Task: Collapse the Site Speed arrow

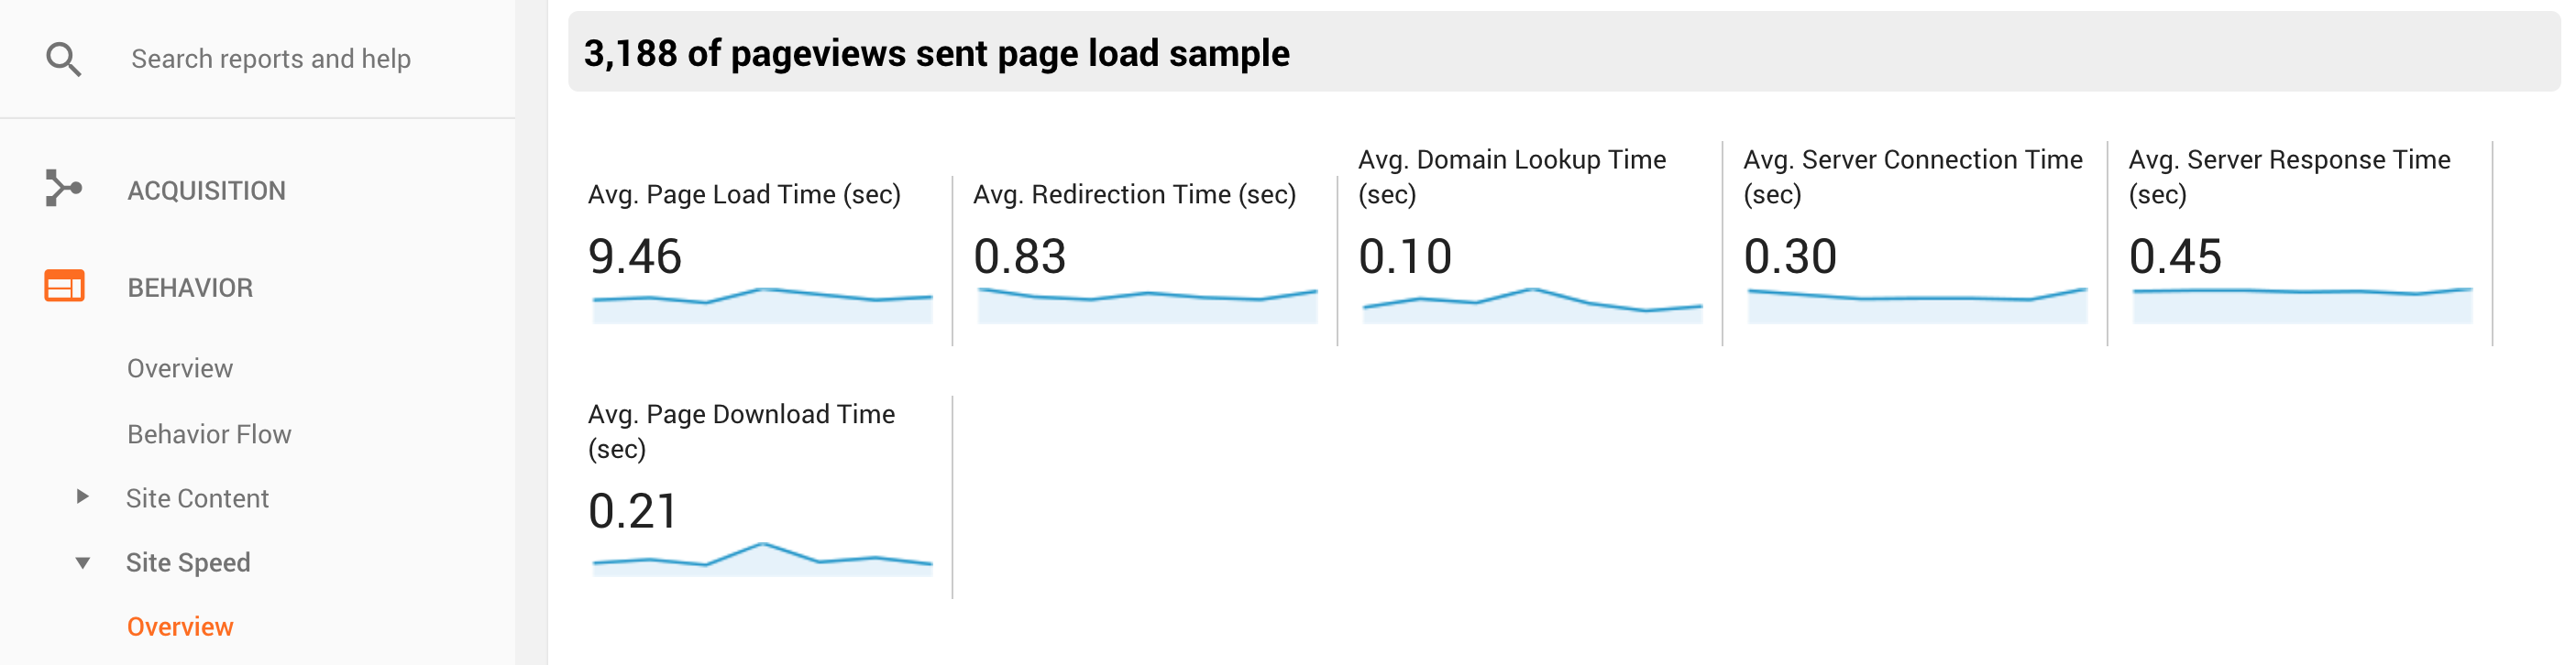Action: 83,563
